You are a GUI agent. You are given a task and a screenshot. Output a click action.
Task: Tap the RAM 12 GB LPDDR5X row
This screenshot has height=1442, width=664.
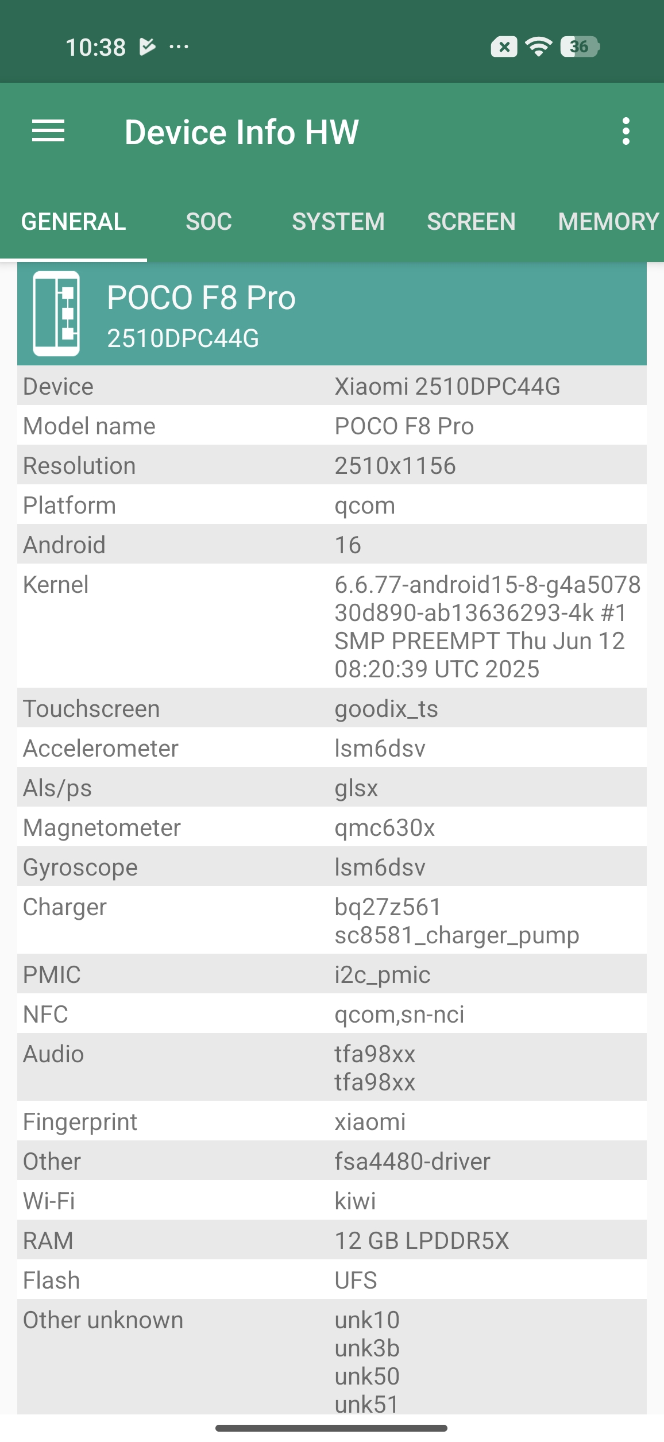click(332, 1240)
